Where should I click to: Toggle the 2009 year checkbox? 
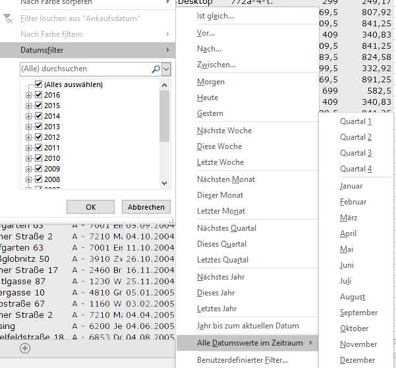(x=39, y=169)
